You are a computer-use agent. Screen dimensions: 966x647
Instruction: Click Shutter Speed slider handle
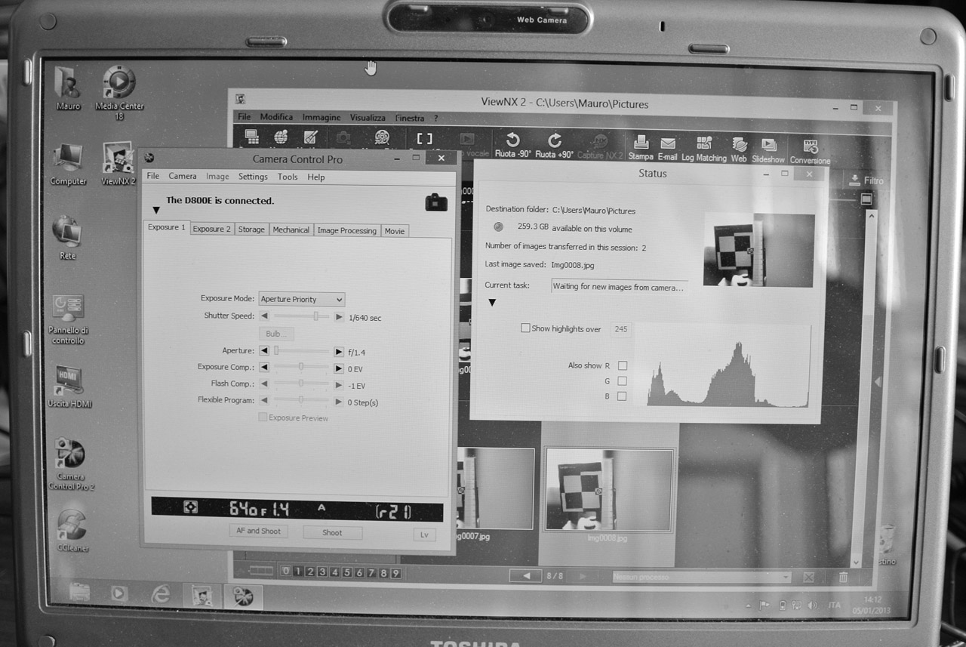coord(316,316)
